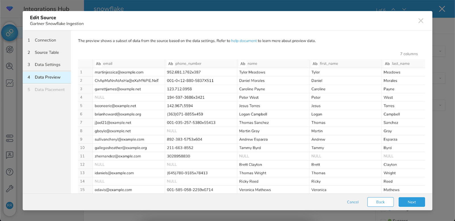Screen dimensions: 455x221
Task: Click the RR user avatar
Action: pos(10,205)
